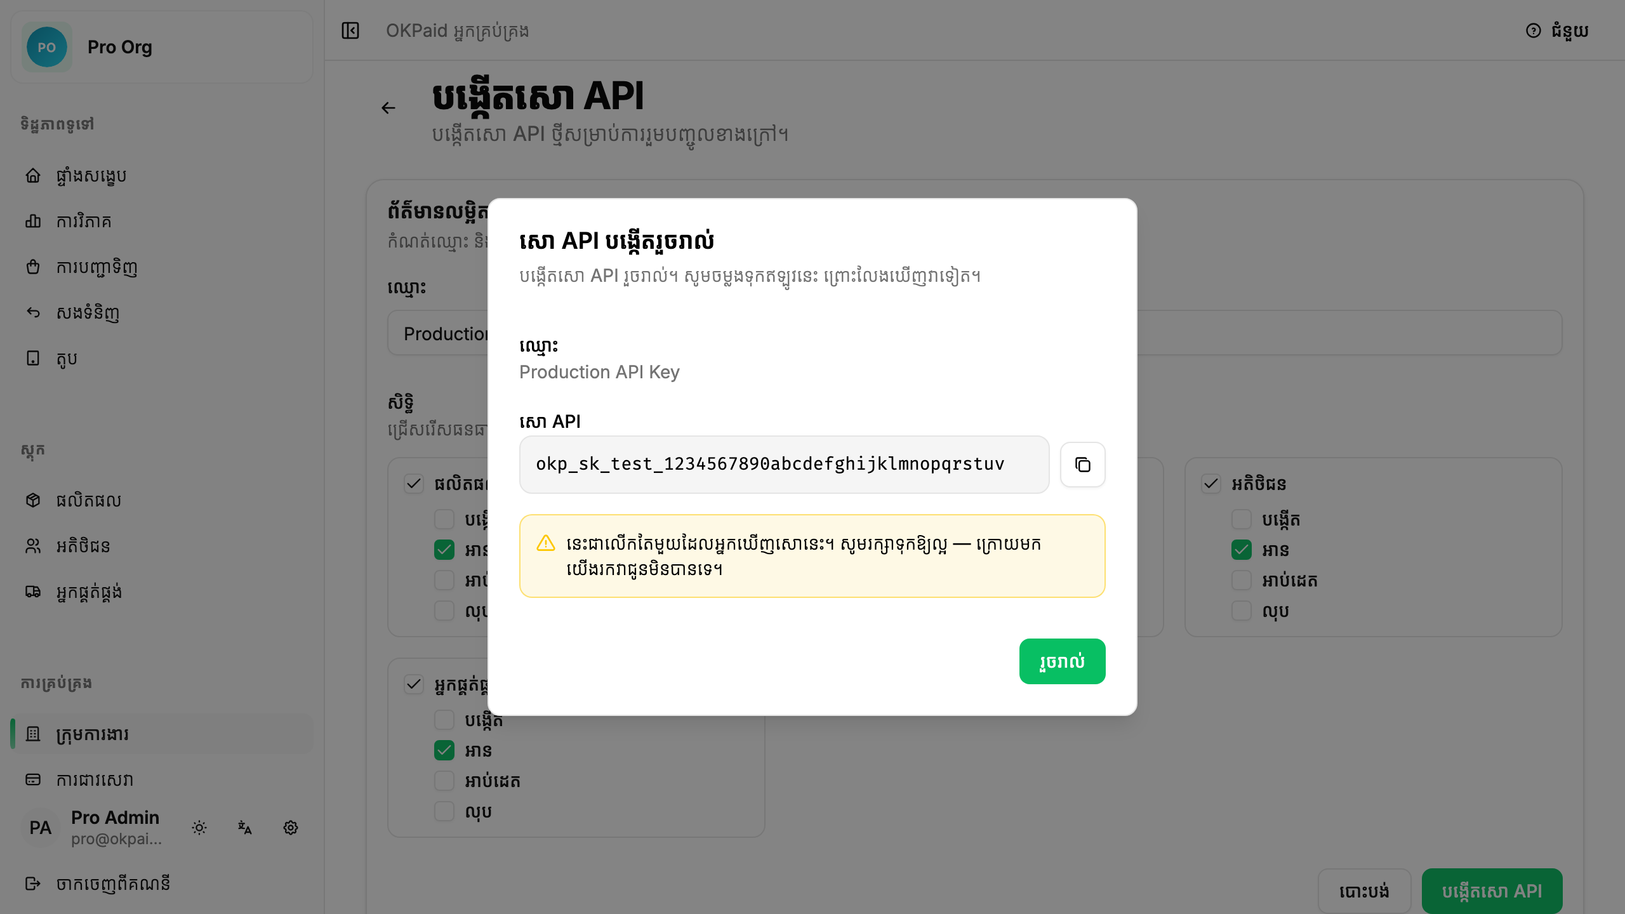Click the Production name input field
The height and width of the screenshot is (914, 1625).
point(974,333)
